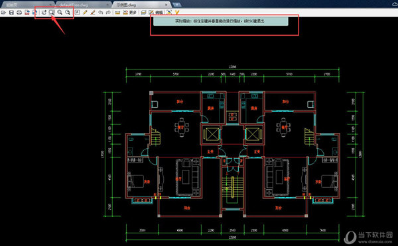Export the drawing to PDF
The image size is (398, 246).
tap(27, 13)
